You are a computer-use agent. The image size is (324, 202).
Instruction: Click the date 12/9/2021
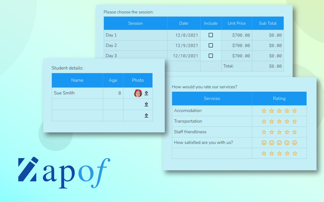point(187,46)
